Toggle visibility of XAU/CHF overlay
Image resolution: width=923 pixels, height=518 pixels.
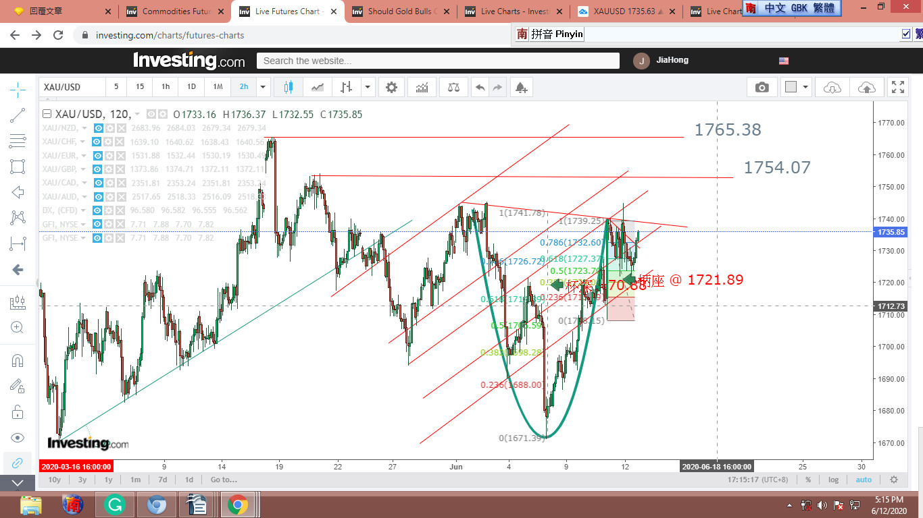(x=97, y=142)
